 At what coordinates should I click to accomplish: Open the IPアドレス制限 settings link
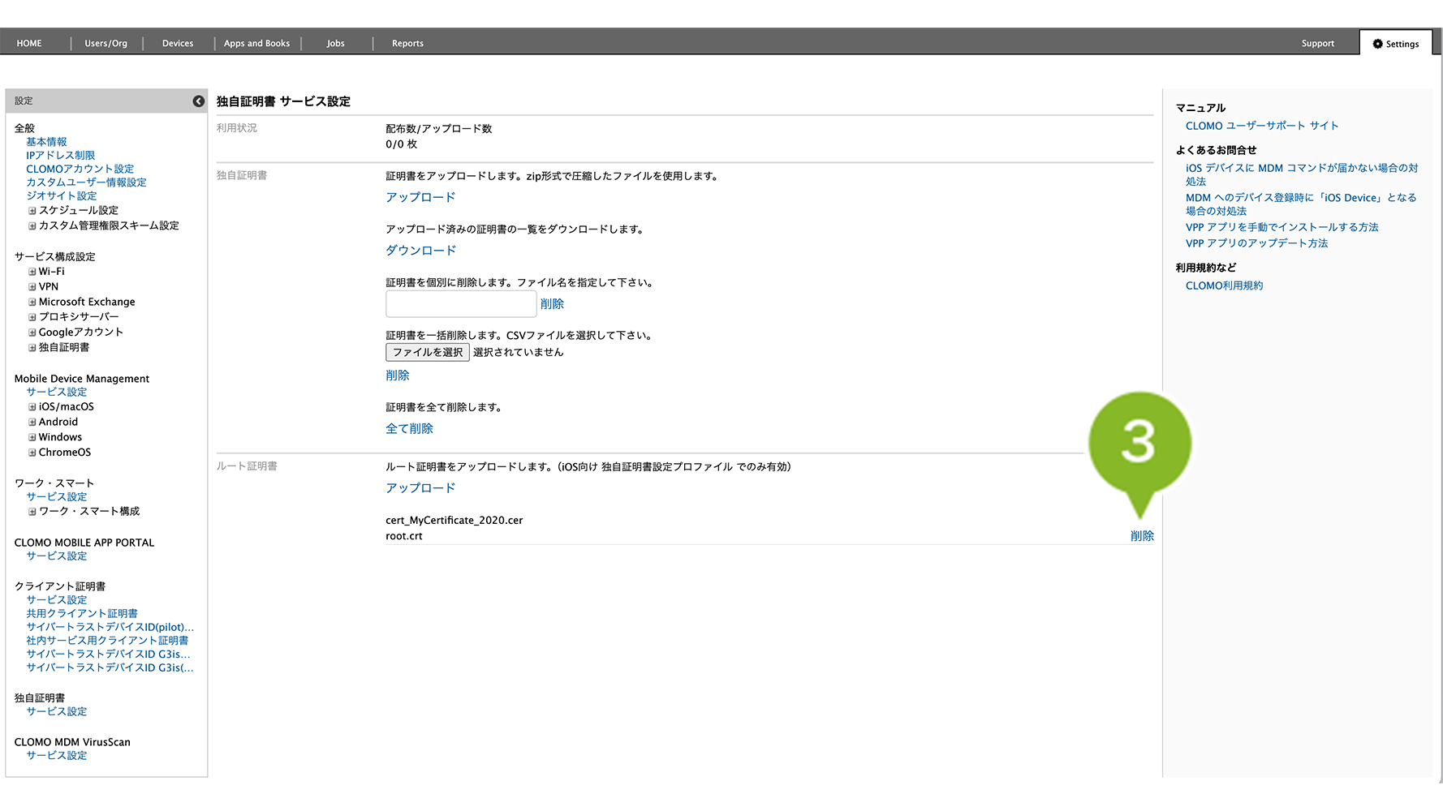click(60, 156)
